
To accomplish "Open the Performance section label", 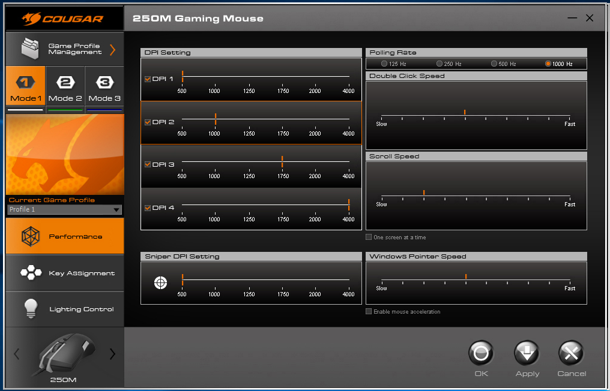I will [x=76, y=236].
